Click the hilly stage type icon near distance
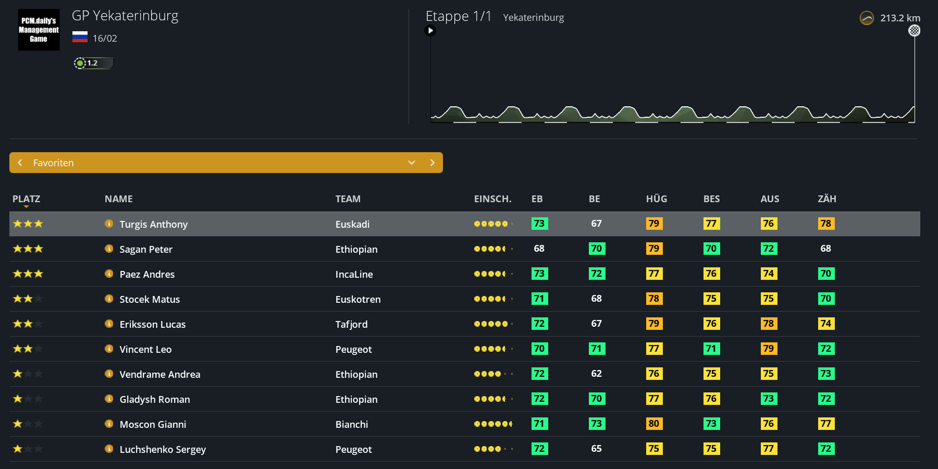 pos(867,18)
